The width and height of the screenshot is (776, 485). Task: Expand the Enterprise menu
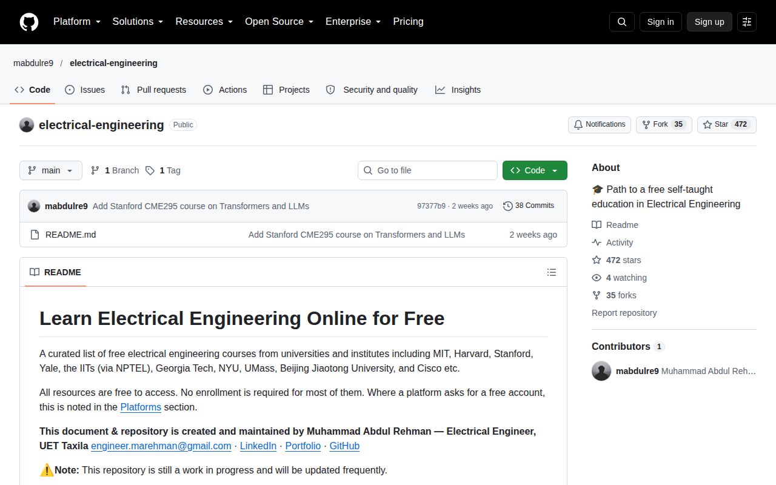(x=353, y=22)
